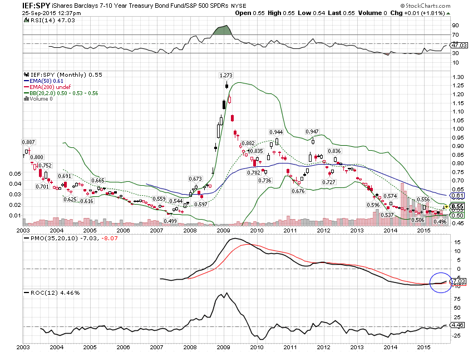Click the 4.46 ROC value axis tag
Viewport: 473px width, 352px height.
[x=457, y=325]
